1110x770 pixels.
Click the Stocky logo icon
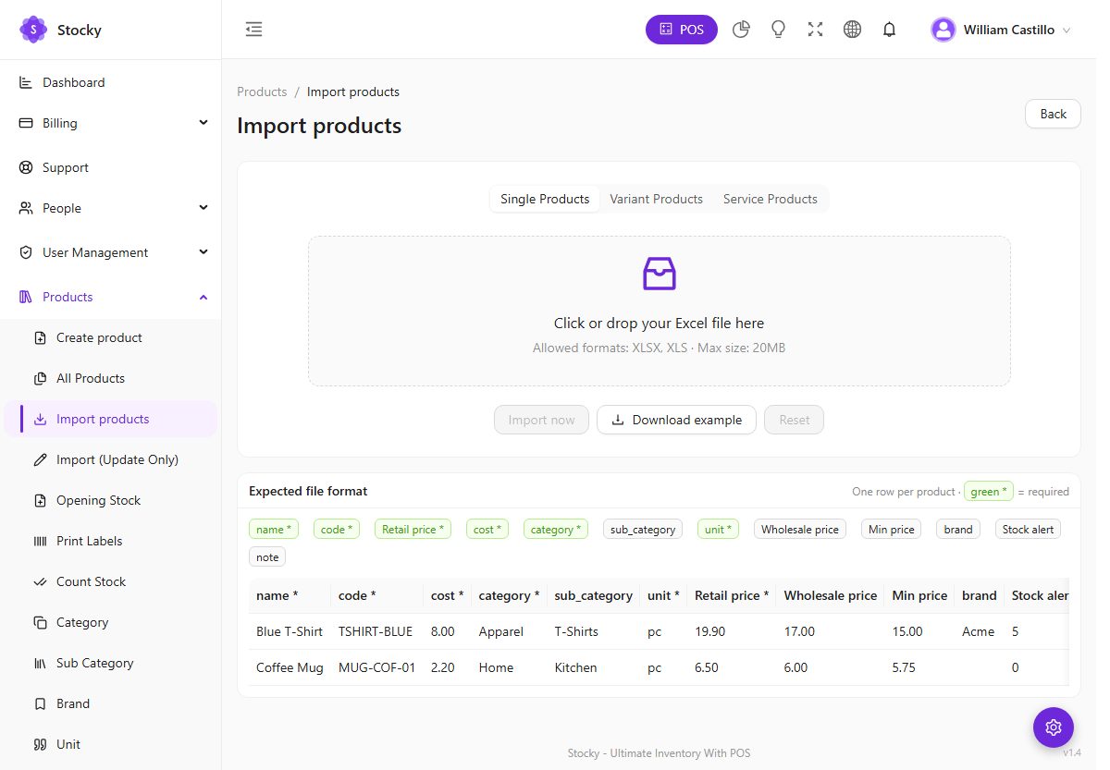(33, 30)
